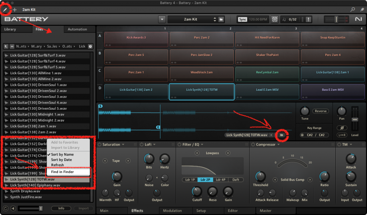Click the round icon left of the C#2 key range
The height and width of the screenshot is (215, 367).
click(302, 135)
